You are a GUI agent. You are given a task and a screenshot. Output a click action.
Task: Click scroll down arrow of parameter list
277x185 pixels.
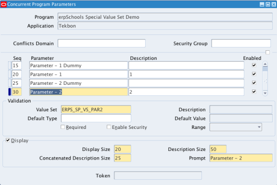tap(265, 93)
